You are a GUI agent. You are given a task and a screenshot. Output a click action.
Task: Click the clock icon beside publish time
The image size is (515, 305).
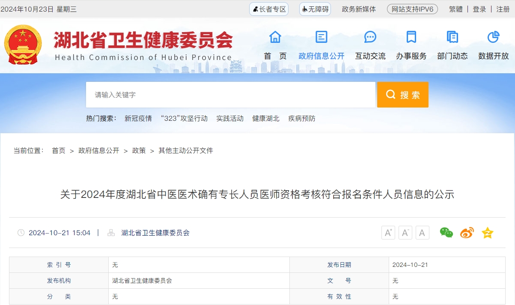pos(21,233)
